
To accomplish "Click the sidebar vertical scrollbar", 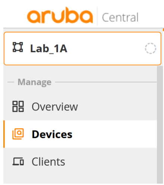I will 160,125.
